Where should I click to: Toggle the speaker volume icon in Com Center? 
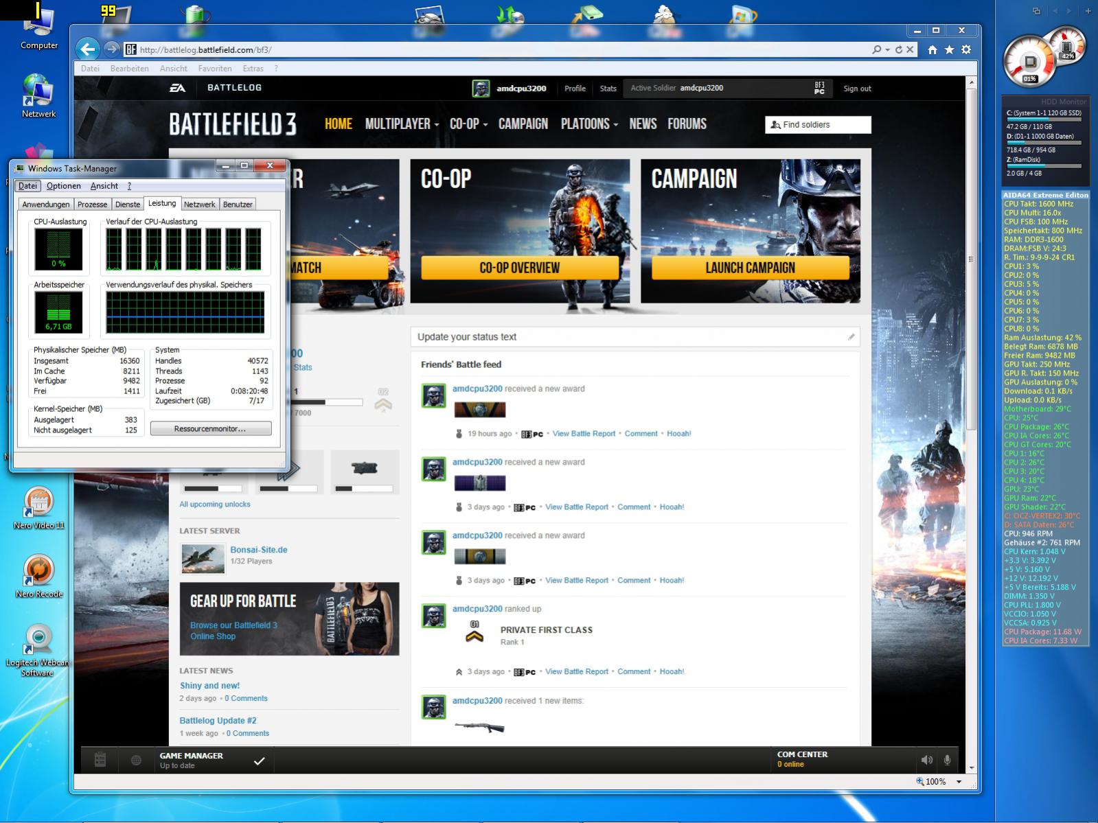pyautogui.click(x=926, y=760)
